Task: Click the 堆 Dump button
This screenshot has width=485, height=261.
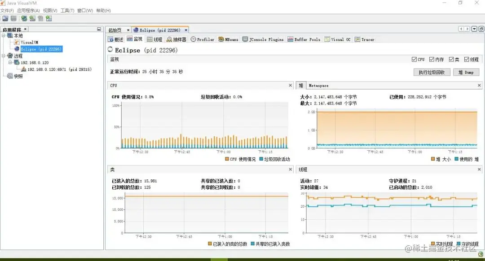Action: 466,72
